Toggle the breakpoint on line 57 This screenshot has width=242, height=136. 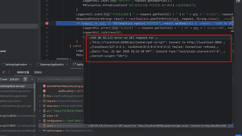click(x=47, y=23)
